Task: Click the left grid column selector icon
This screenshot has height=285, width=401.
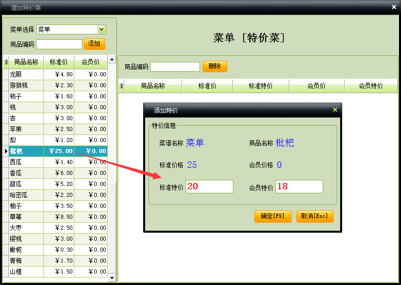Action: pyautogui.click(x=6, y=62)
